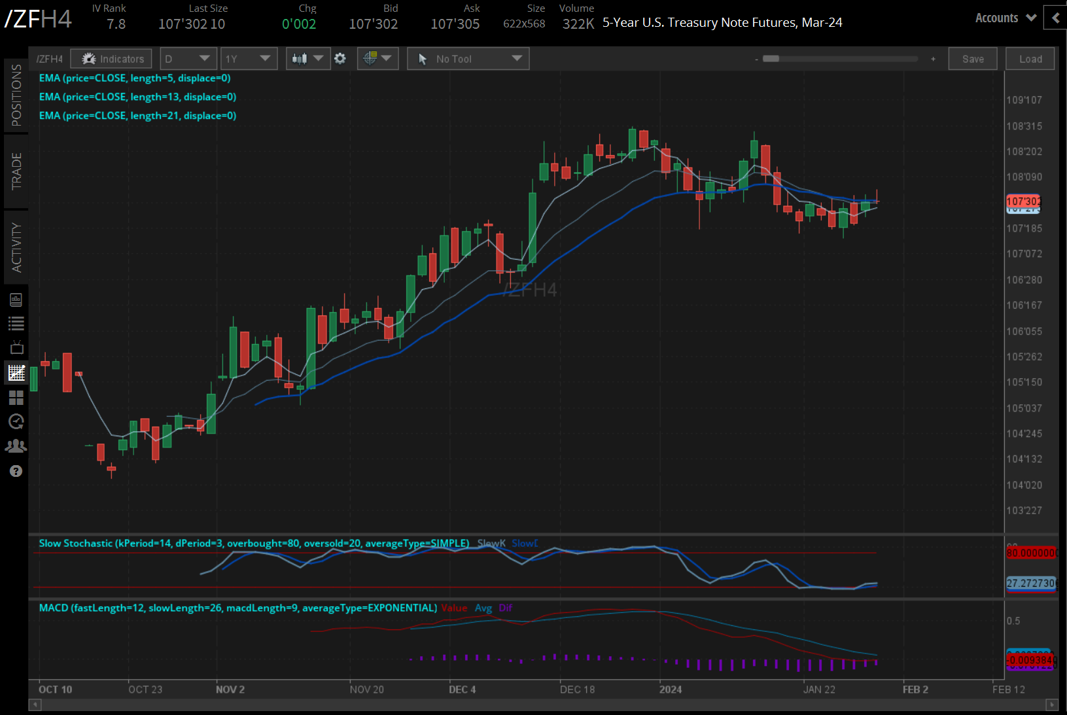Switch to the ACTIVITY tab
Viewport: 1067px width, 715px height.
(16, 247)
